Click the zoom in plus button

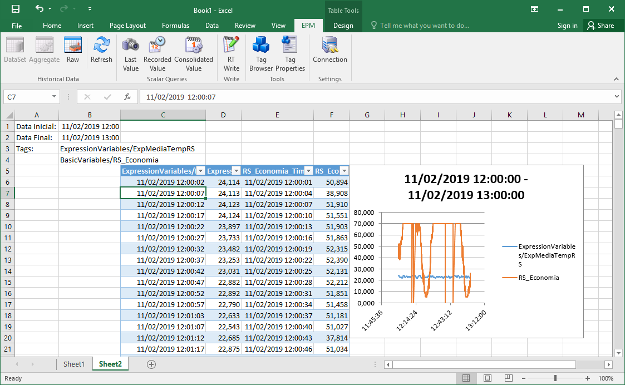click(x=588, y=378)
